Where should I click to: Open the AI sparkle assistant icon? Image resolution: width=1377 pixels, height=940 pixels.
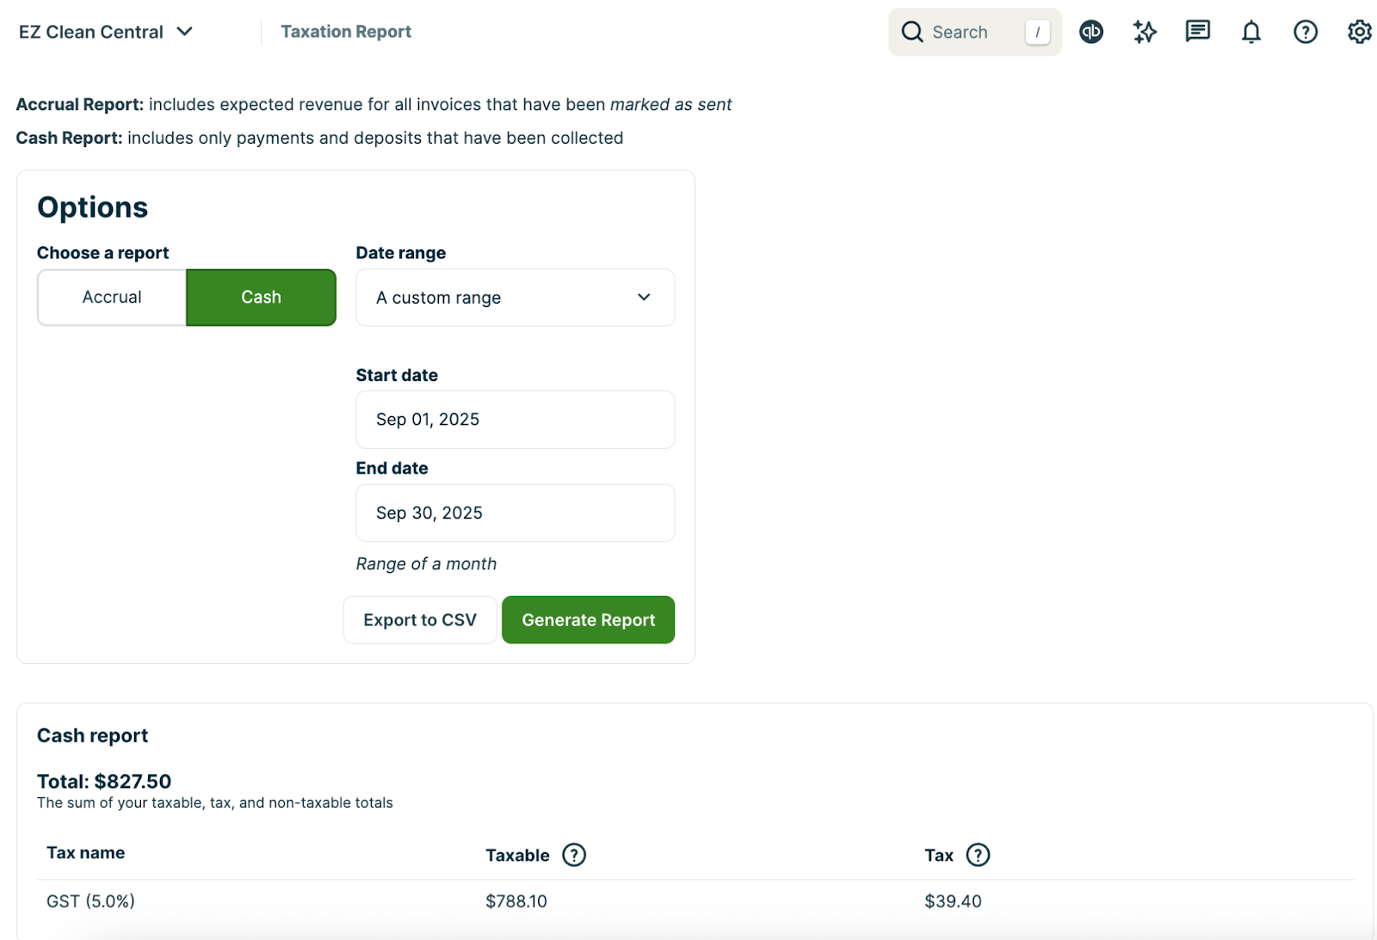(x=1145, y=32)
